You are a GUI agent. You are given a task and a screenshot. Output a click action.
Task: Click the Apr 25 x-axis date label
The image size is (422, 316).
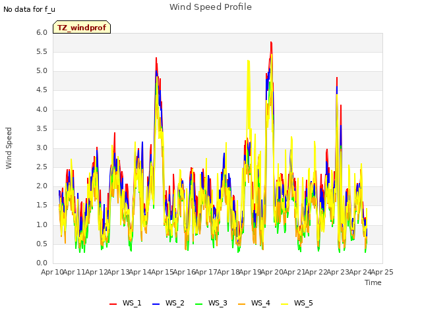tap(382, 272)
